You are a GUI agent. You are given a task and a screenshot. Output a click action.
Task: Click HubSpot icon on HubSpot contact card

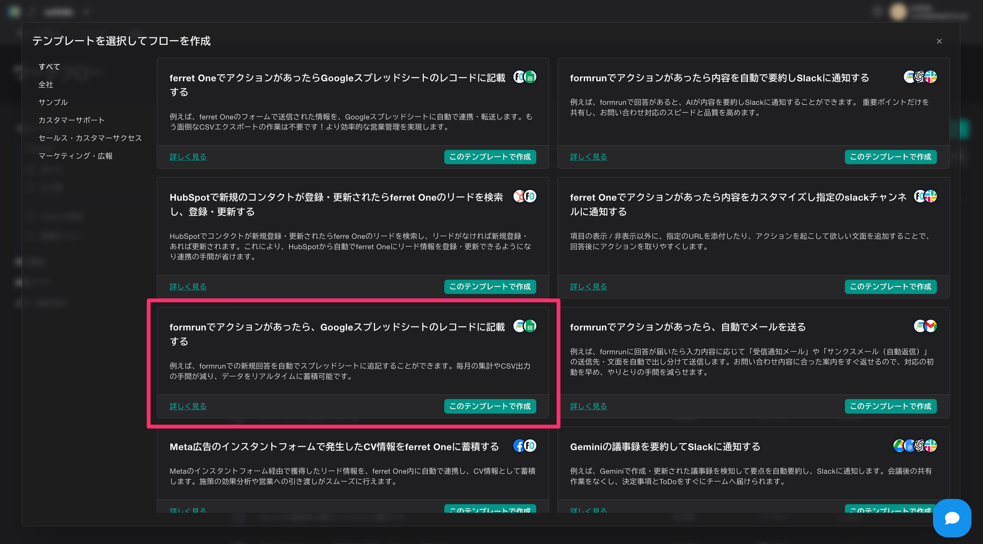pos(519,196)
